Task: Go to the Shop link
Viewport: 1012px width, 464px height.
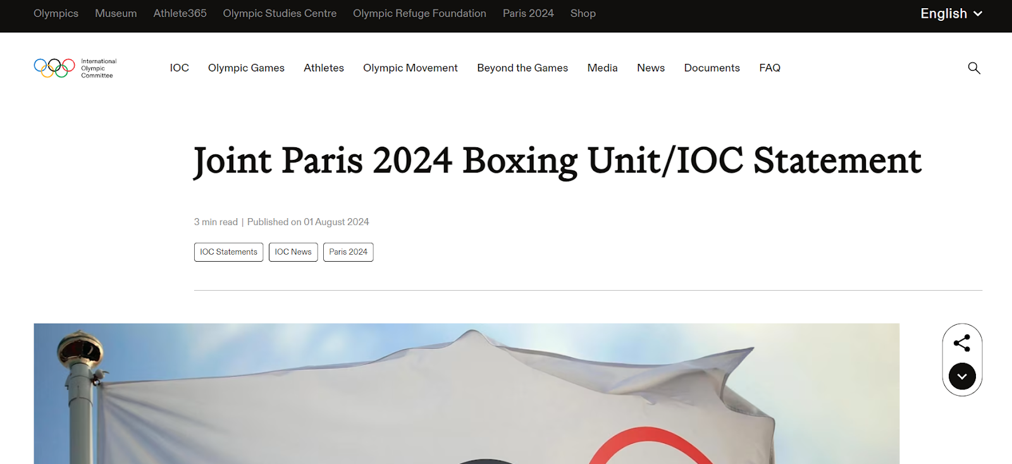Action: [x=583, y=13]
